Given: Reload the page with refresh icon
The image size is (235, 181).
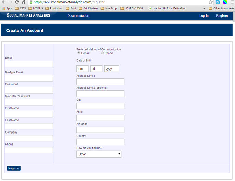Looking at the screenshot, I should click(x=17, y=2).
